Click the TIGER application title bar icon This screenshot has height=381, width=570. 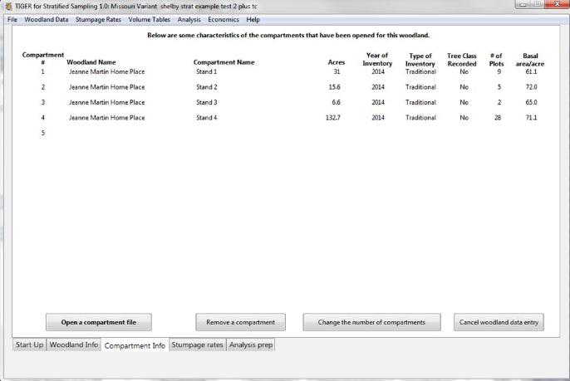(x=7, y=6)
